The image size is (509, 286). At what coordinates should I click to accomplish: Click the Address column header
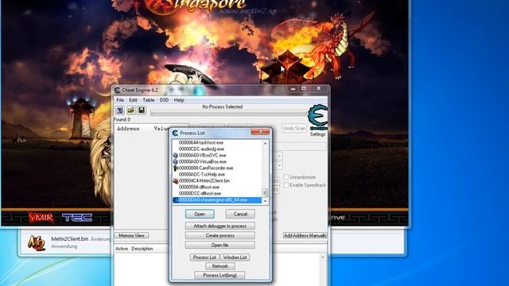point(128,129)
